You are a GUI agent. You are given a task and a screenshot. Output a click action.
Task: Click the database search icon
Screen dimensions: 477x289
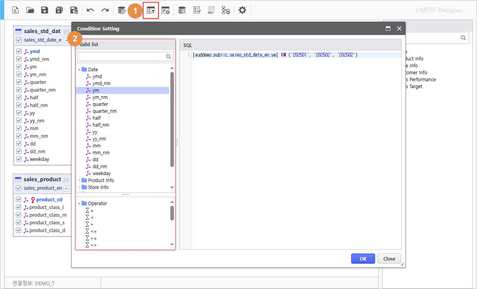(182, 10)
